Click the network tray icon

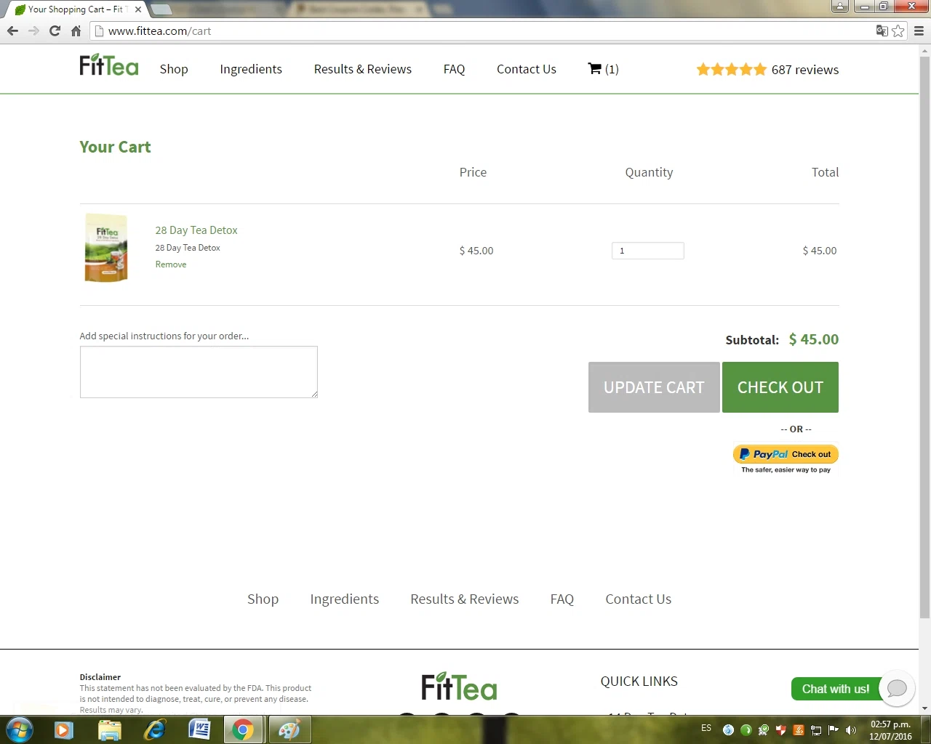point(816,729)
